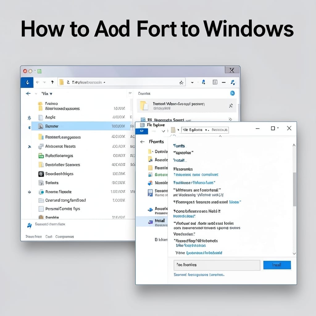
Task: Click the rear window address bar text
Action: pos(87,82)
